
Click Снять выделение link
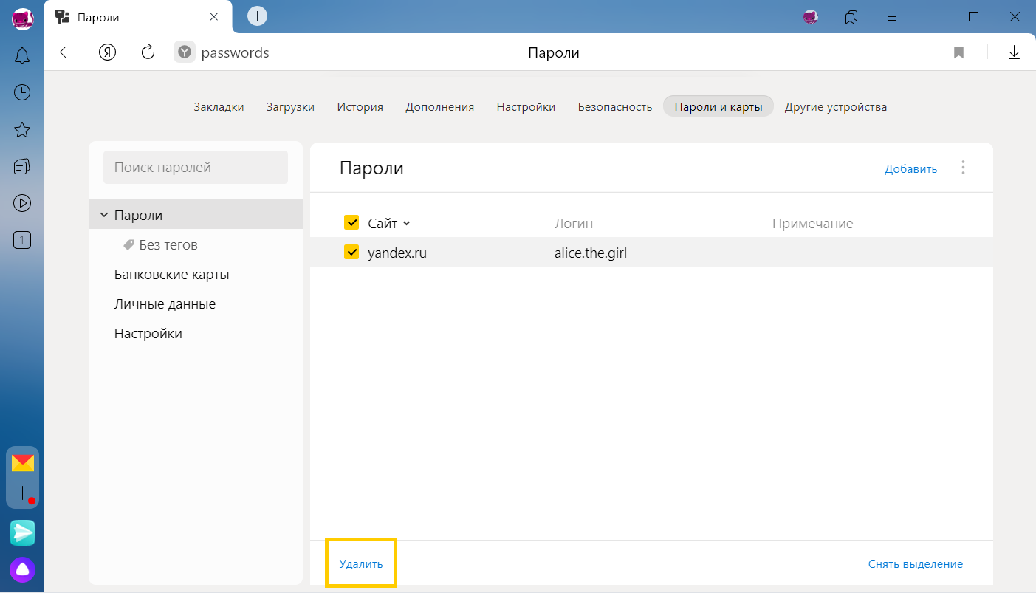click(916, 563)
